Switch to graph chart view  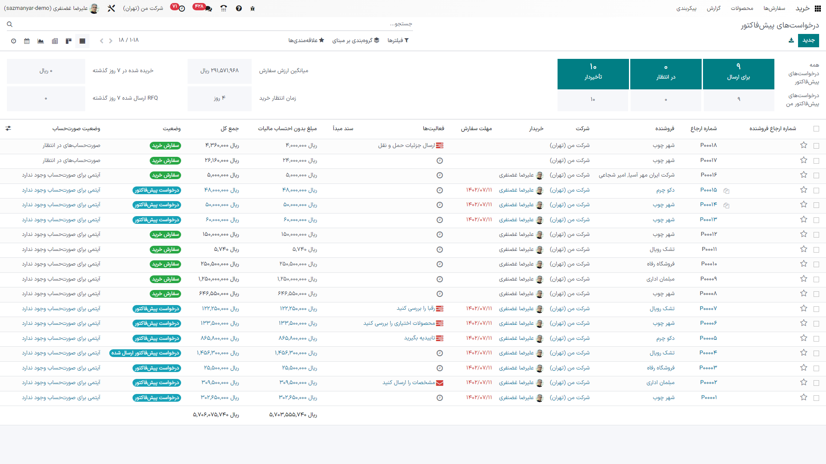(x=40, y=41)
